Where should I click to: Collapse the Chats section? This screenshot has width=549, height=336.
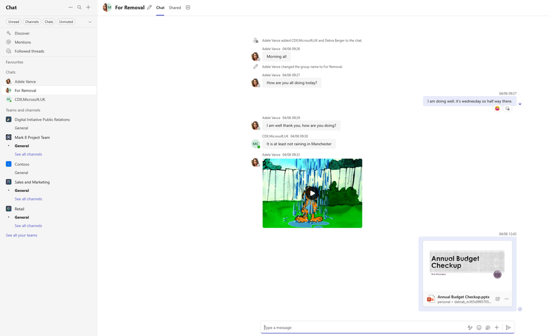[x=10, y=72]
